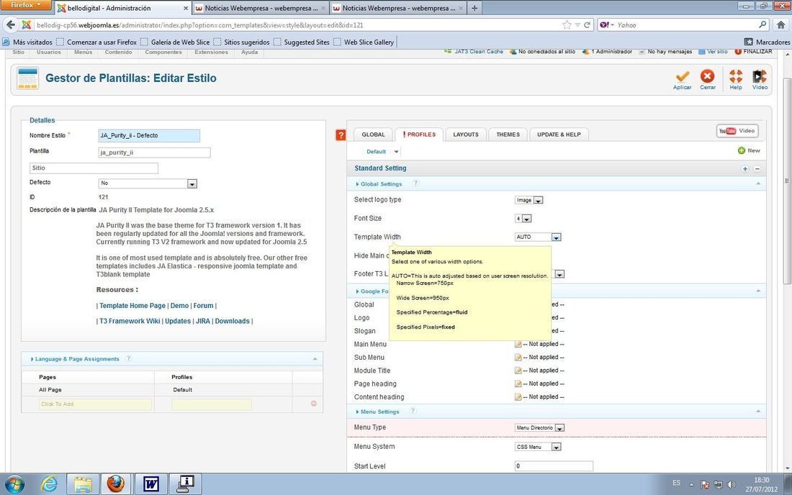Viewport: 792px width, 495px height.
Task: Click the red remove icon in assignments row
Action: click(314, 404)
